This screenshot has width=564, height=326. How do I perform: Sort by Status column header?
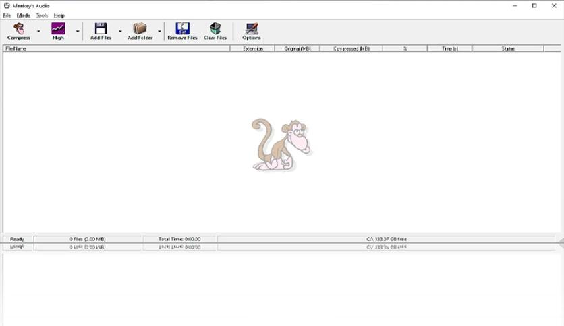point(508,48)
